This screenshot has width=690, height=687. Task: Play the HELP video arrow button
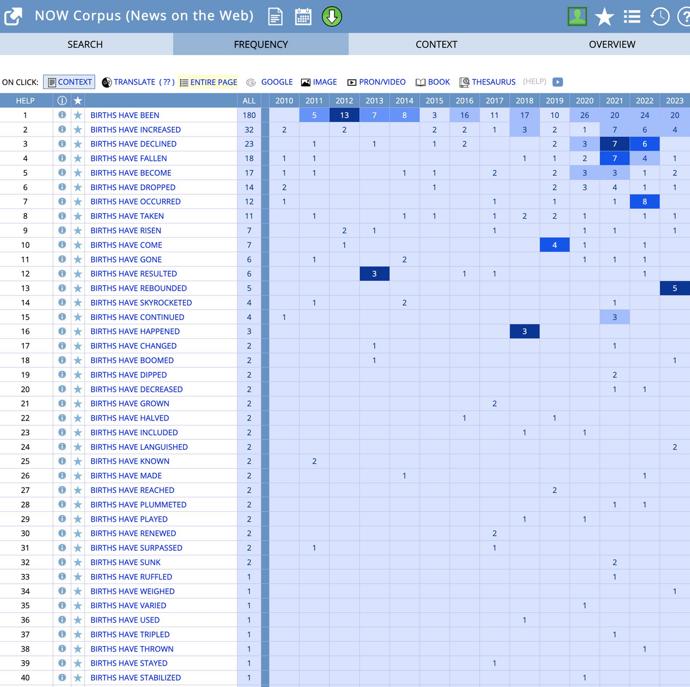click(x=558, y=82)
